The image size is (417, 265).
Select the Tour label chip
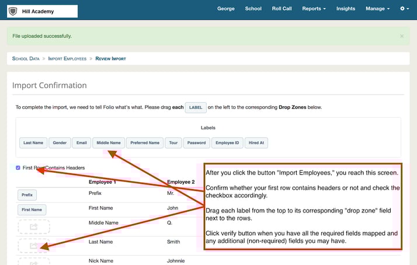(173, 143)
